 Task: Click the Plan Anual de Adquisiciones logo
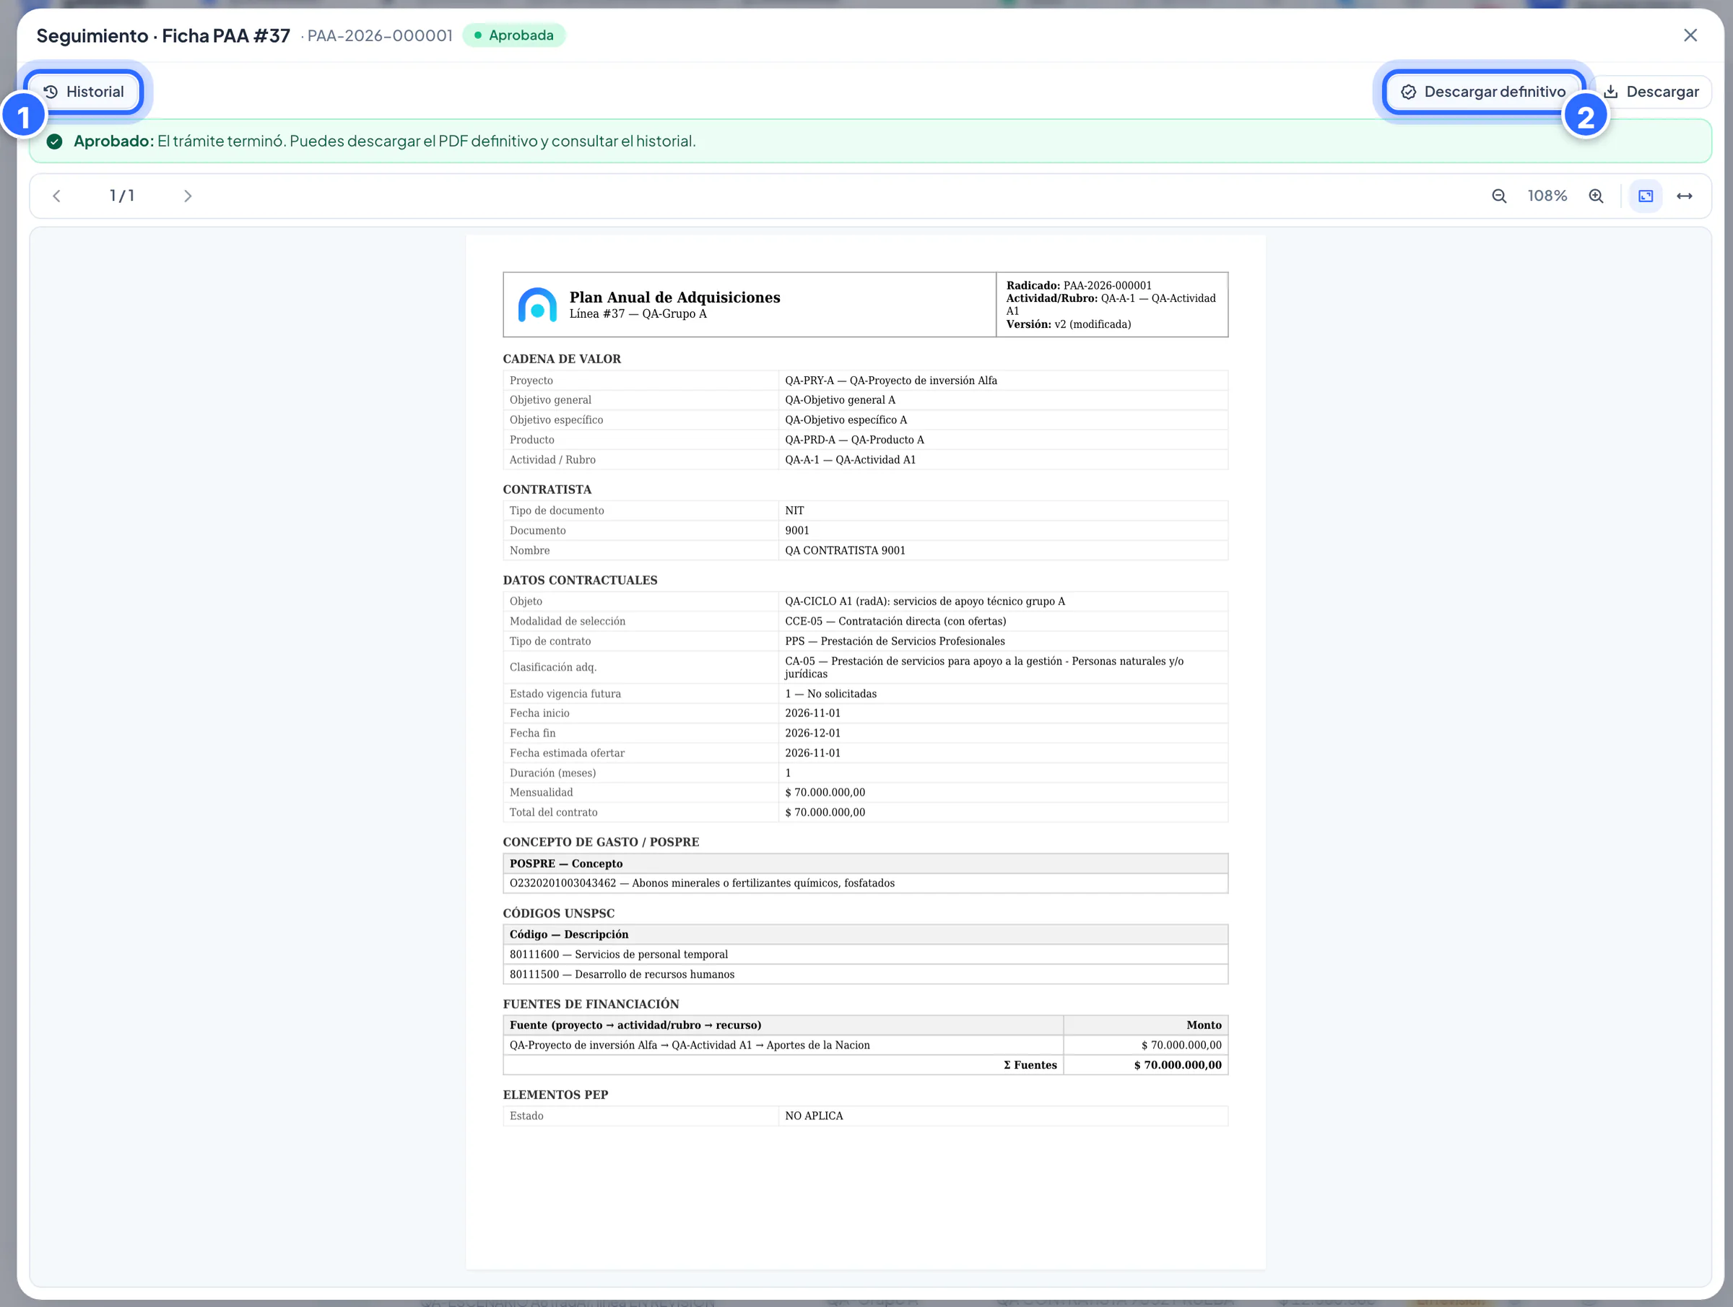pos(537,305)
